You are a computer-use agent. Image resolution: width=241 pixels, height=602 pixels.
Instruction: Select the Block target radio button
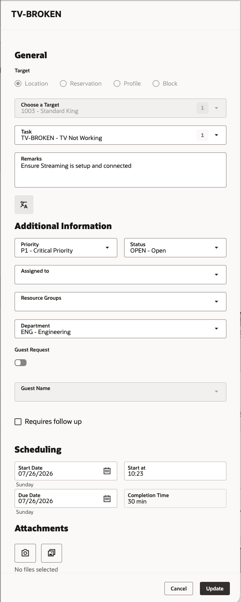pyautogui.click(x=156, y=83)
